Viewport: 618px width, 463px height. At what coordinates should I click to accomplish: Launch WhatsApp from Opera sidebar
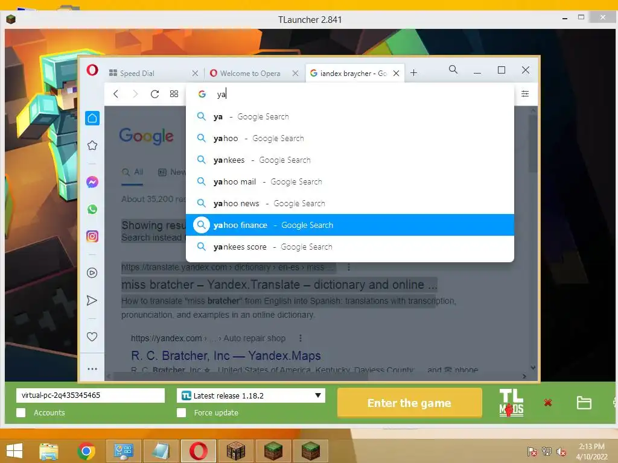[92, 209]
